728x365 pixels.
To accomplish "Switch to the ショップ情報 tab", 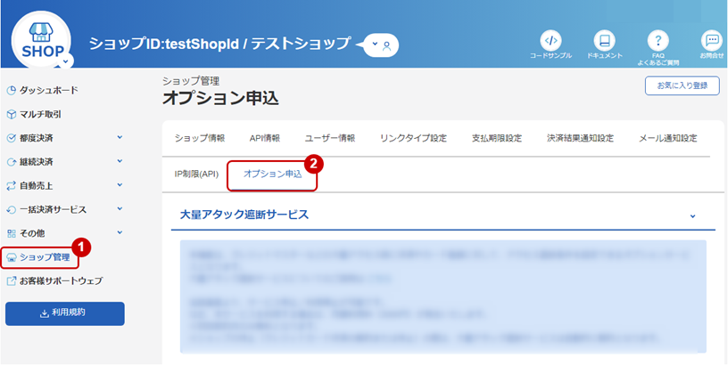I will point(200,138).
